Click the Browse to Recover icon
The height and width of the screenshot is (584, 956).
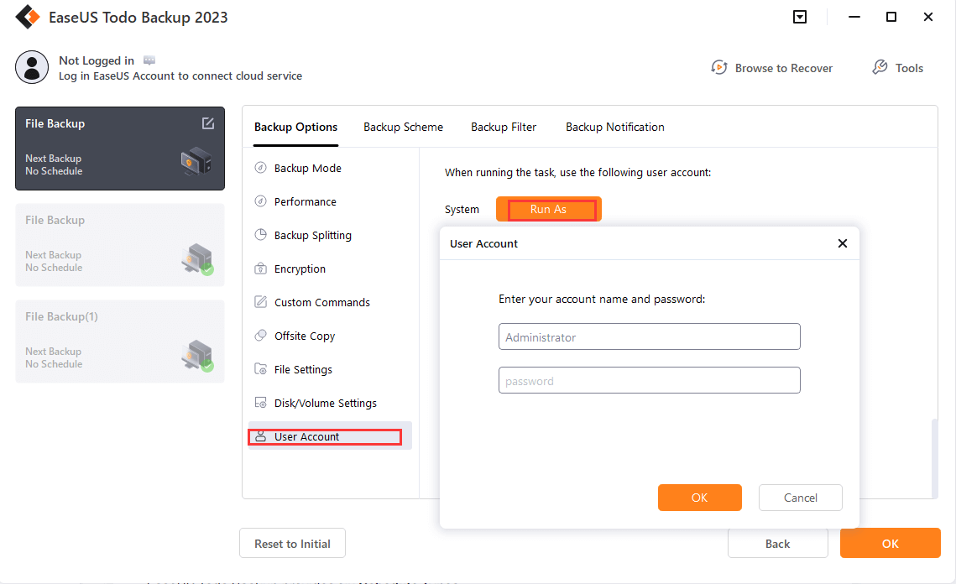(719, 67)
